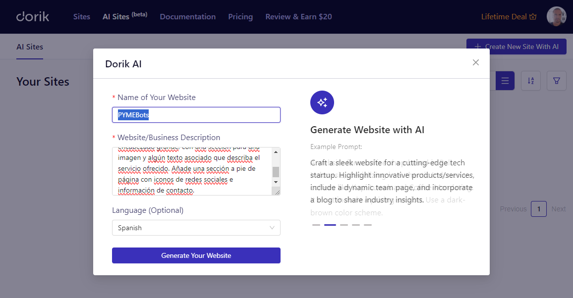Click Create New Site With AI
The image size is (573, 298).
coord(516,47)
